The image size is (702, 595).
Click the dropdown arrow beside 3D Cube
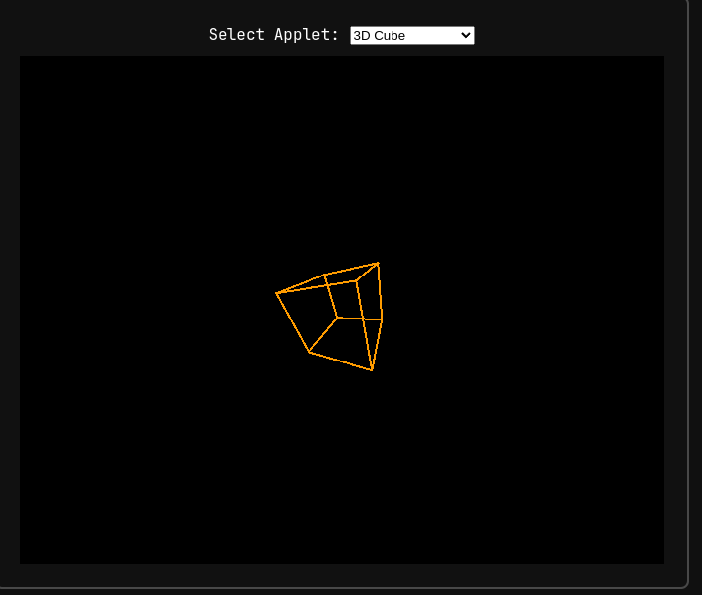465,35
